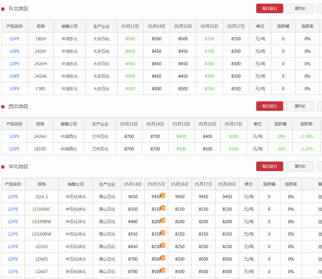Open the price-adjust badge in the LD100BW row

pos(163,220)
